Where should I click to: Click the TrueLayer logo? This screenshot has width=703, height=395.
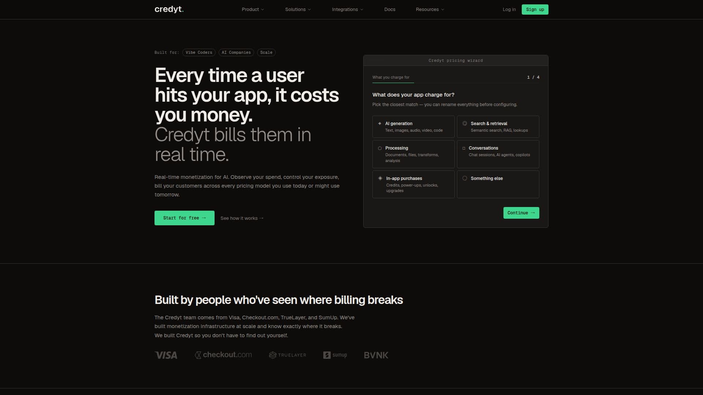point(287,355)
